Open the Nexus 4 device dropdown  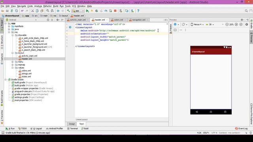click(x=197, y=24)
